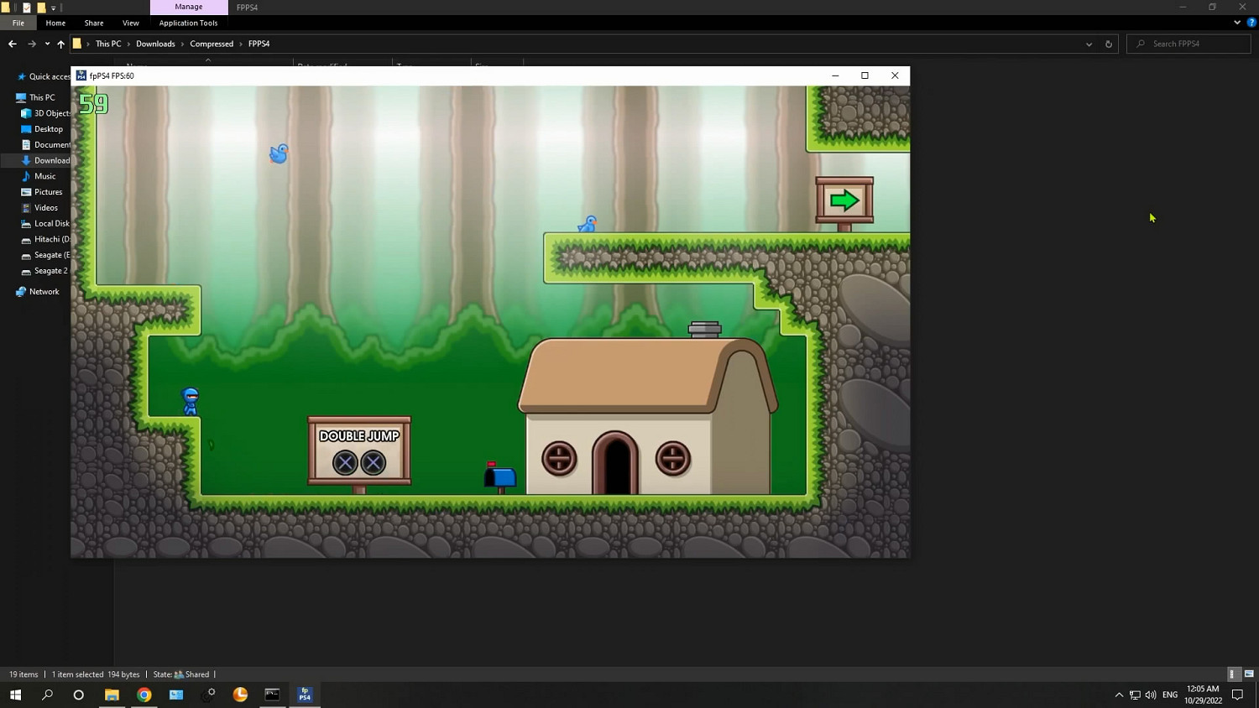Open the Share ribbon tab
Viewport: 1259px width, 708px height.
point(94,23)
